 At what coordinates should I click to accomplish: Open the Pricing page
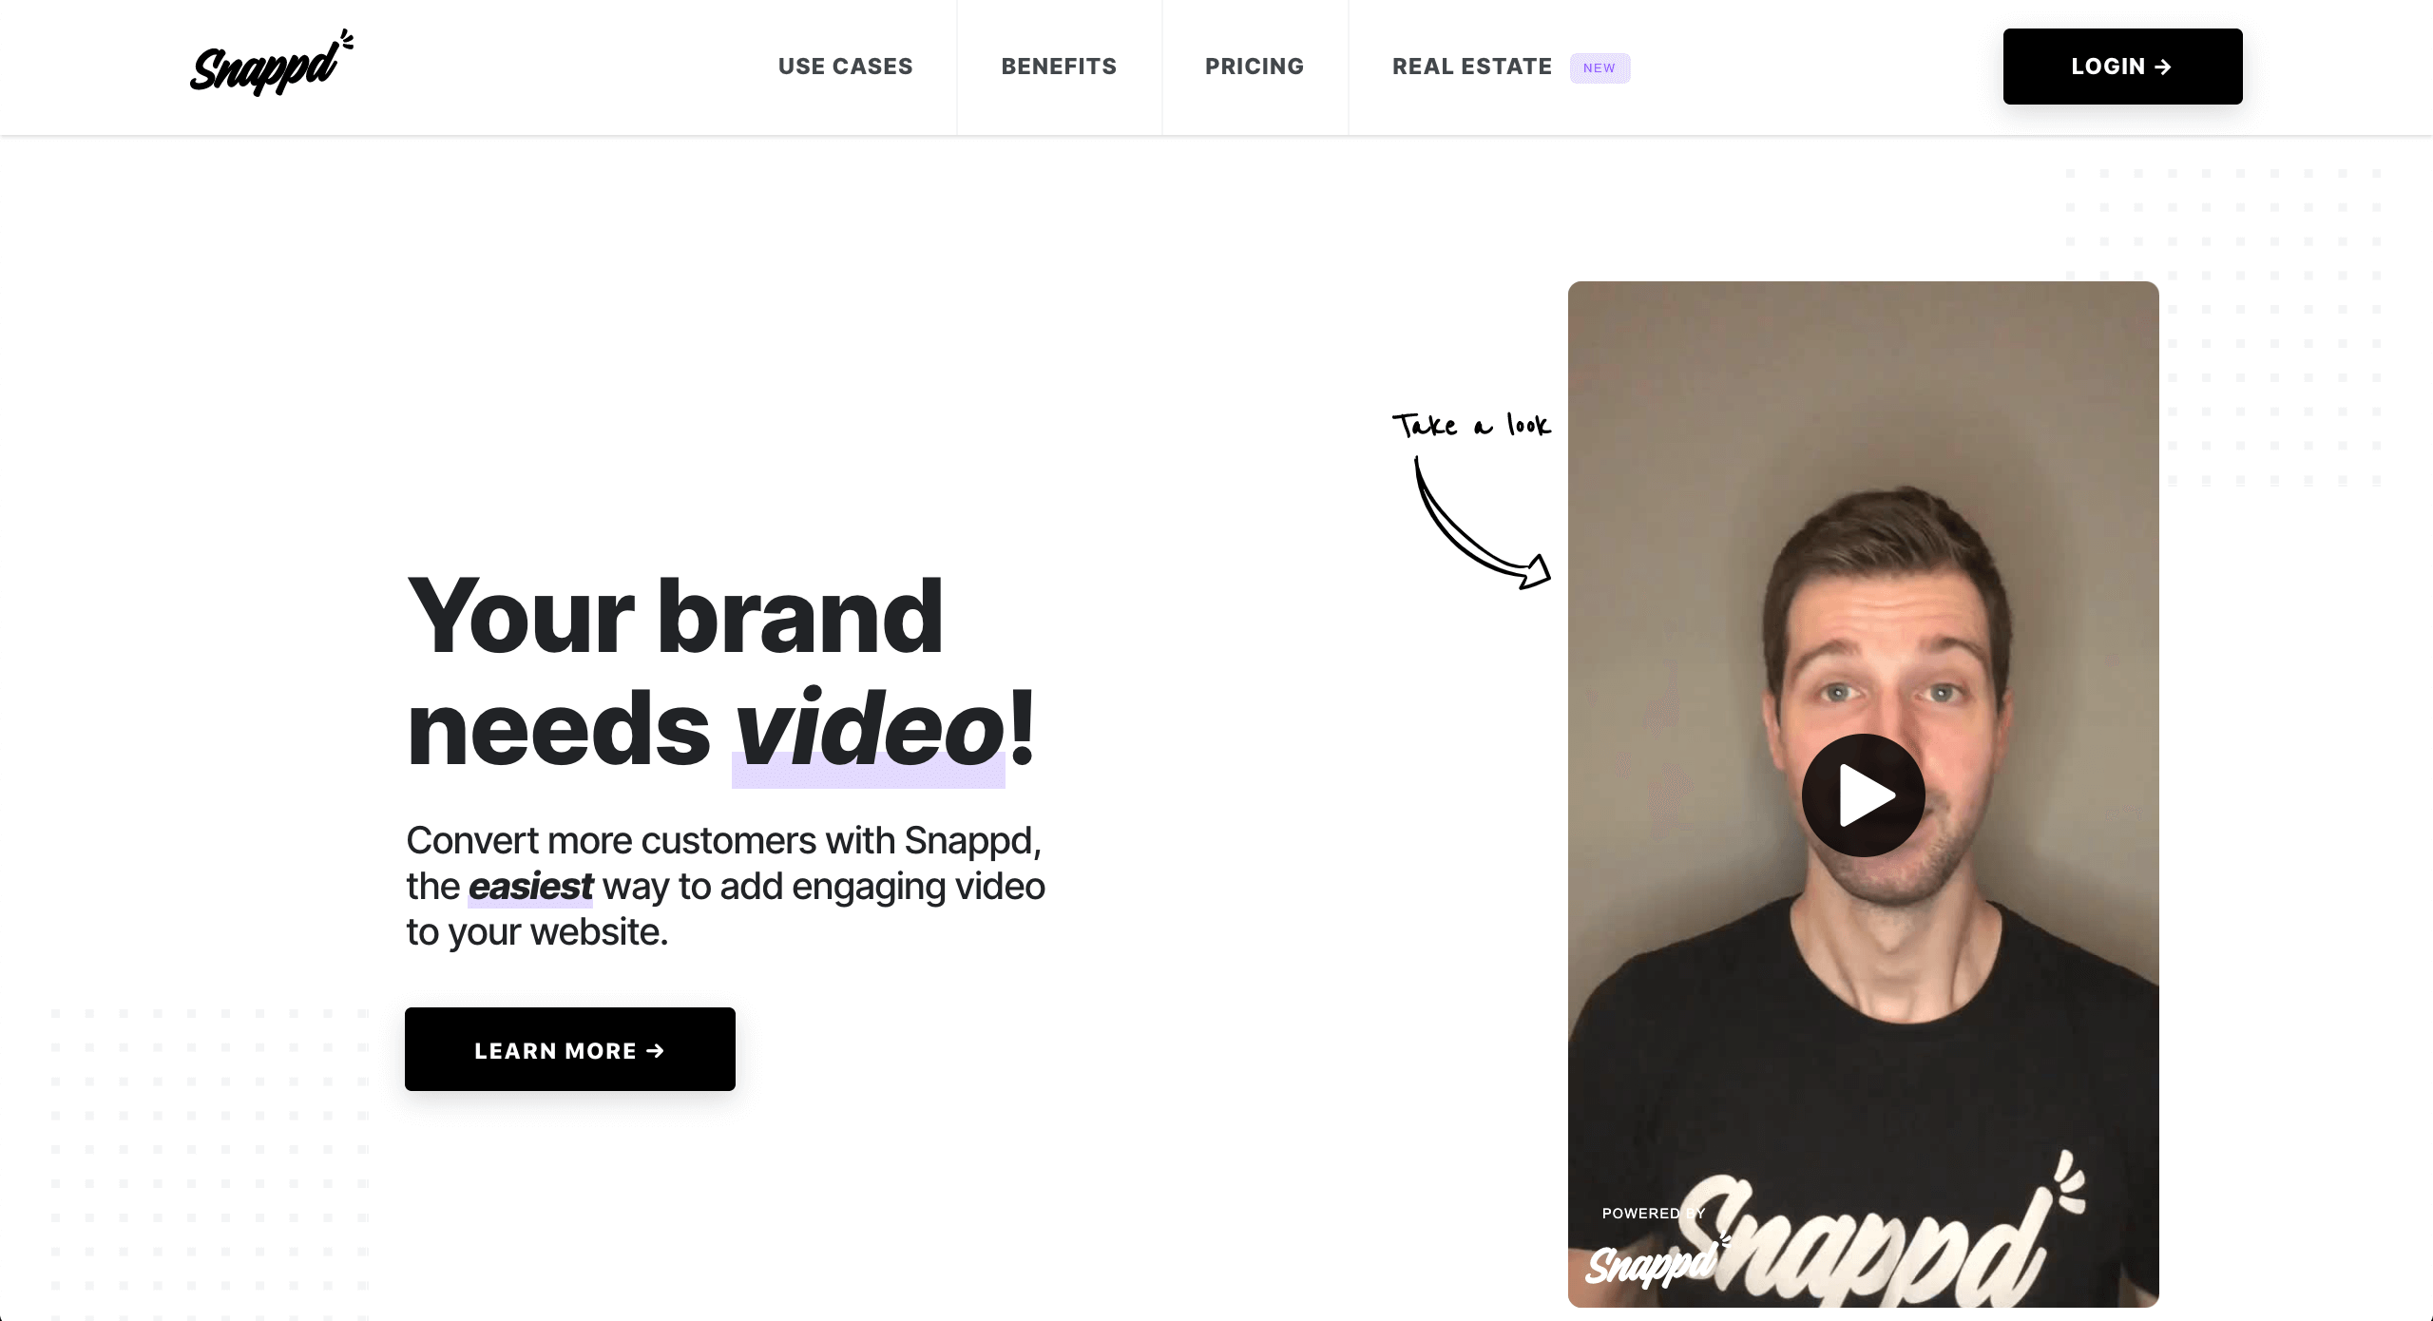coord(1255,67)
